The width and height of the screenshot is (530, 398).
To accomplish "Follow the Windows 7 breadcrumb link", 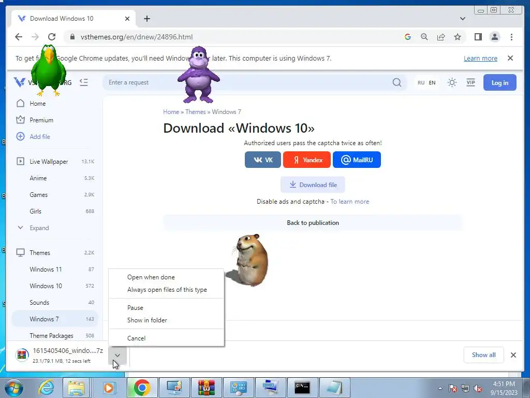I will coord(227,112).
